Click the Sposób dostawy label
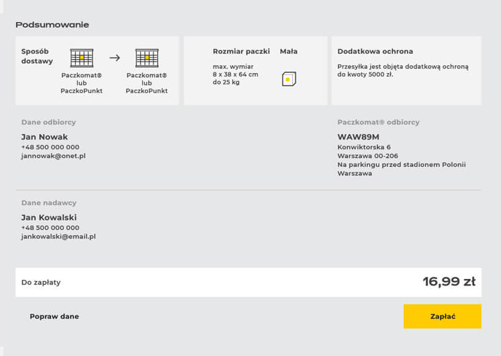The height and width of the screenshot is (356, 501). (37, 56)
